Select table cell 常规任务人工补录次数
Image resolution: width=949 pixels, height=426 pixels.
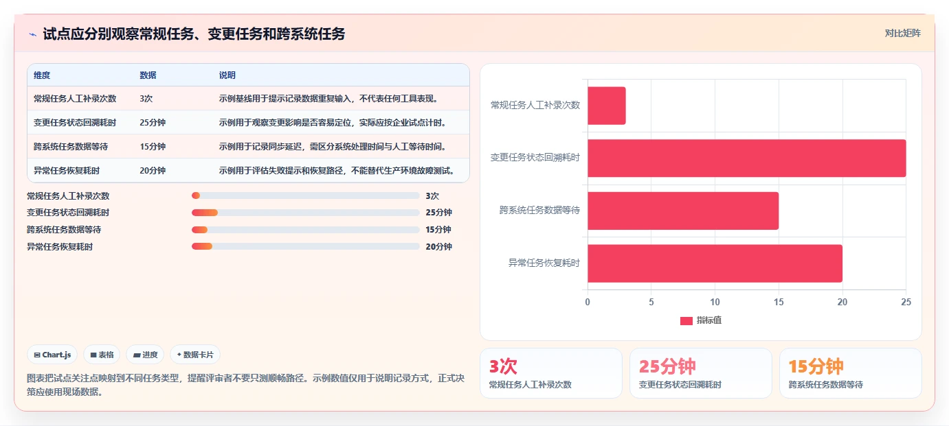pyautogui.click(x=75, y=99)
